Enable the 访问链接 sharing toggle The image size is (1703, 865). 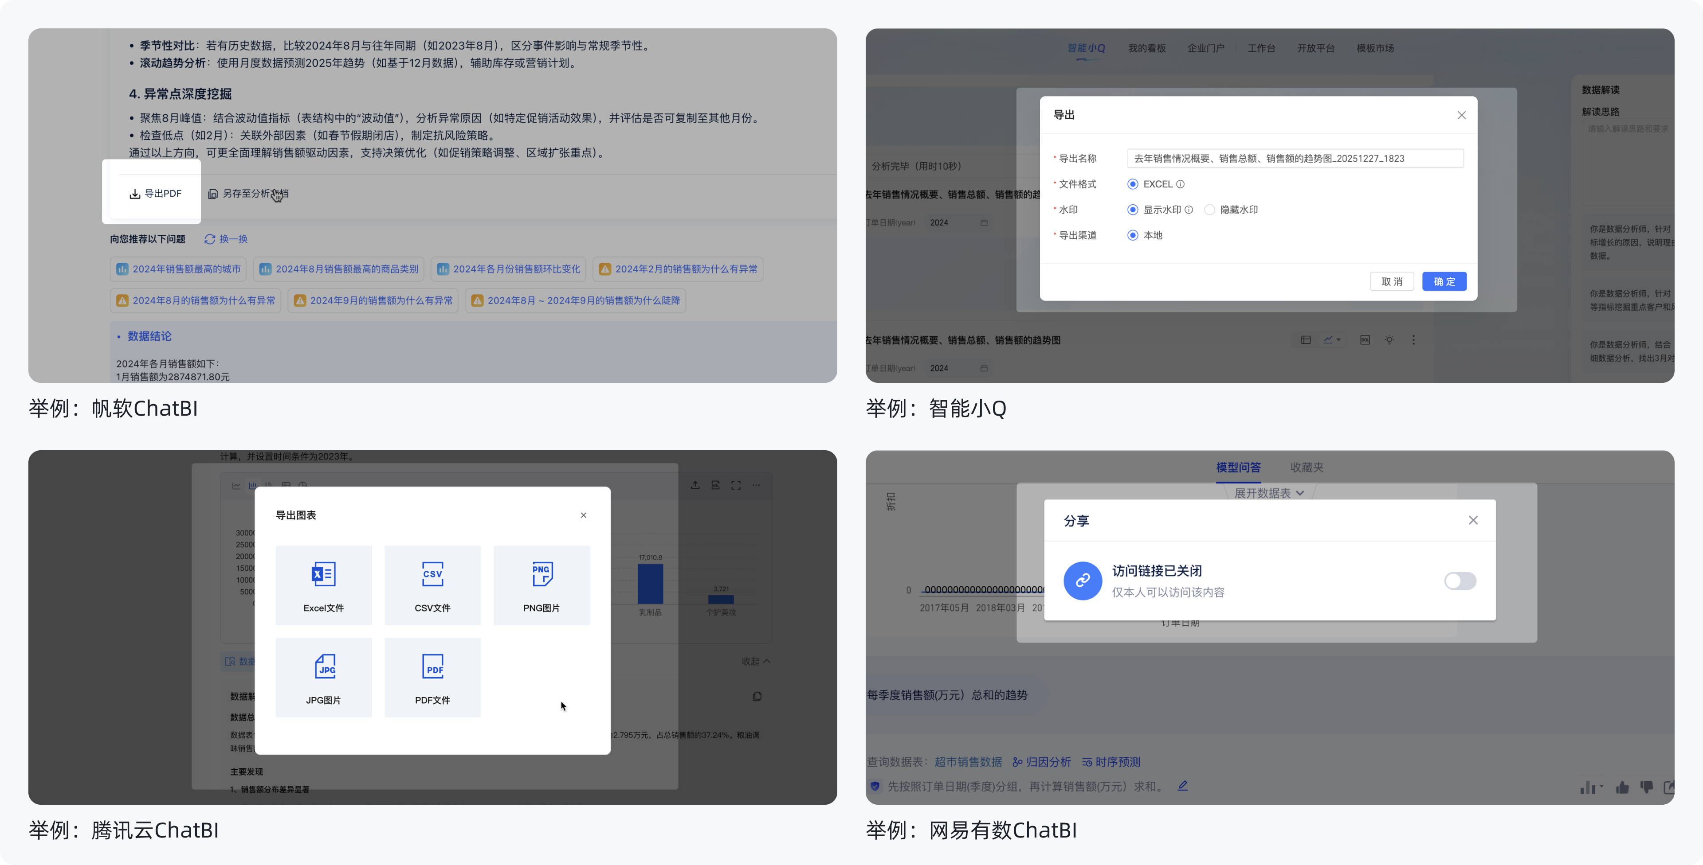coord(1460,581)
